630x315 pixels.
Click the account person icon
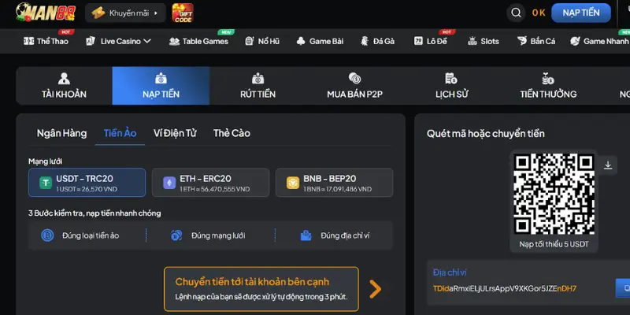coord(64,78)
